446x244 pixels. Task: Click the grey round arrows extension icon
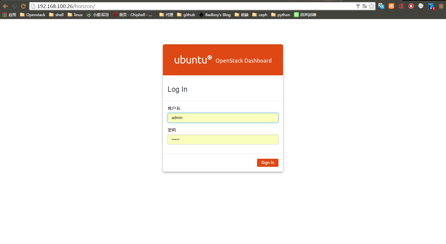tap(421, 6)
